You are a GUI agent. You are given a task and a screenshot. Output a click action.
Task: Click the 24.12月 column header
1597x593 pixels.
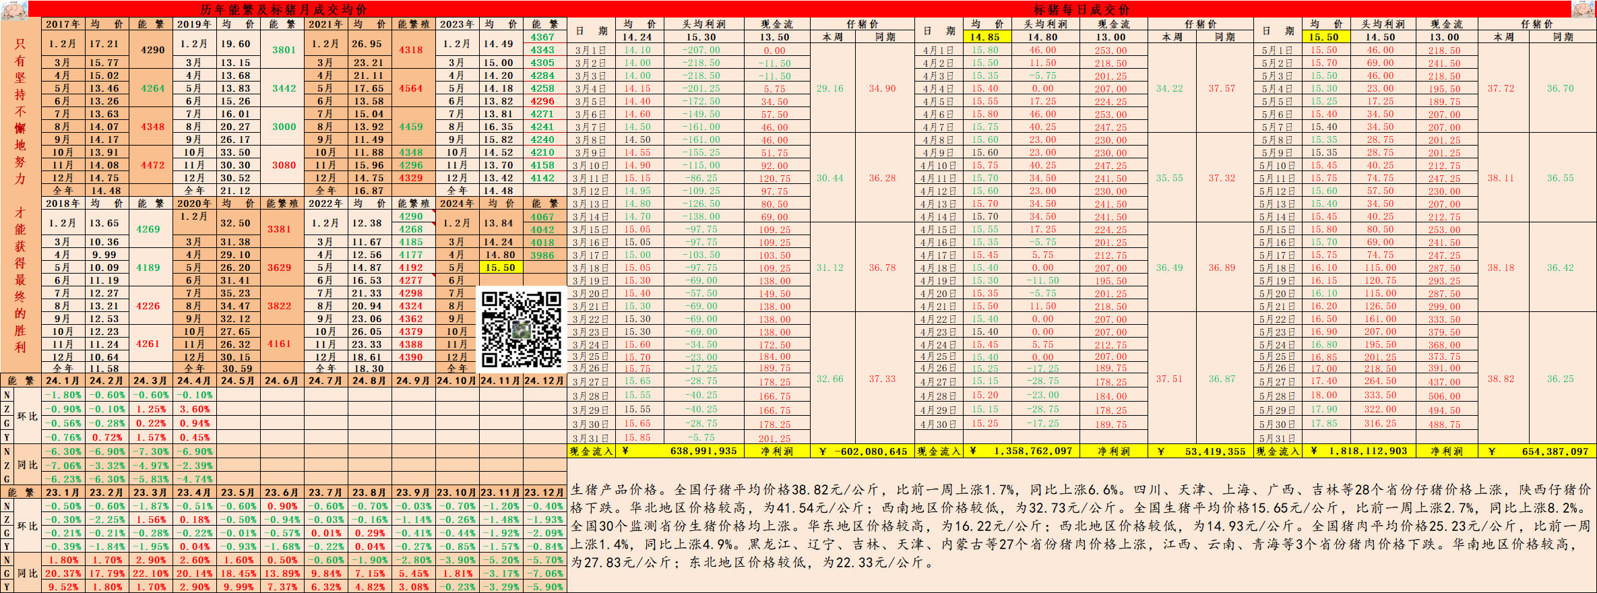[x=544, y=381]
